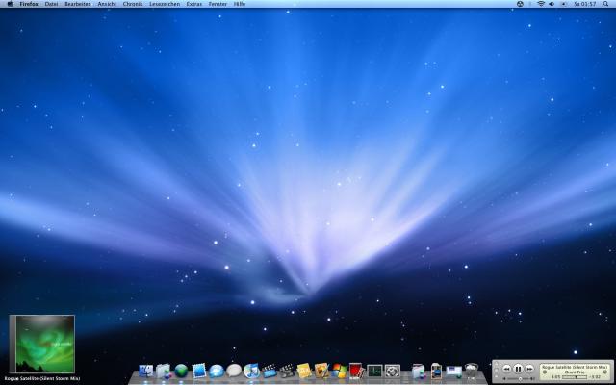Open the Extras menu
616x385 pixels.
(194, 4)
